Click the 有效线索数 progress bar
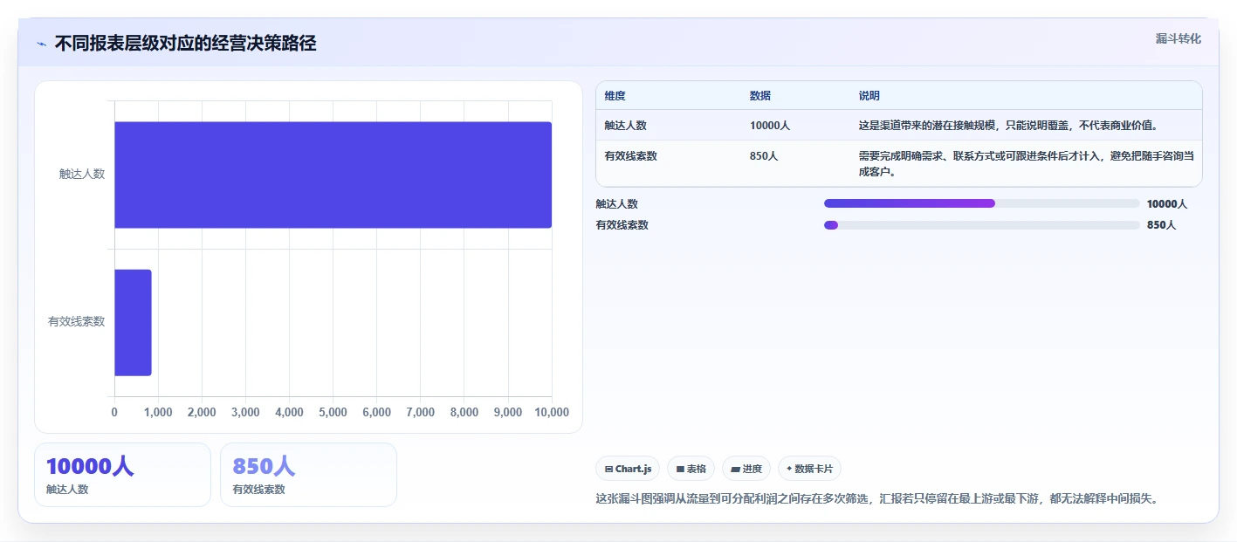Screen dimensions: 1237x542 tap(981, 225)
